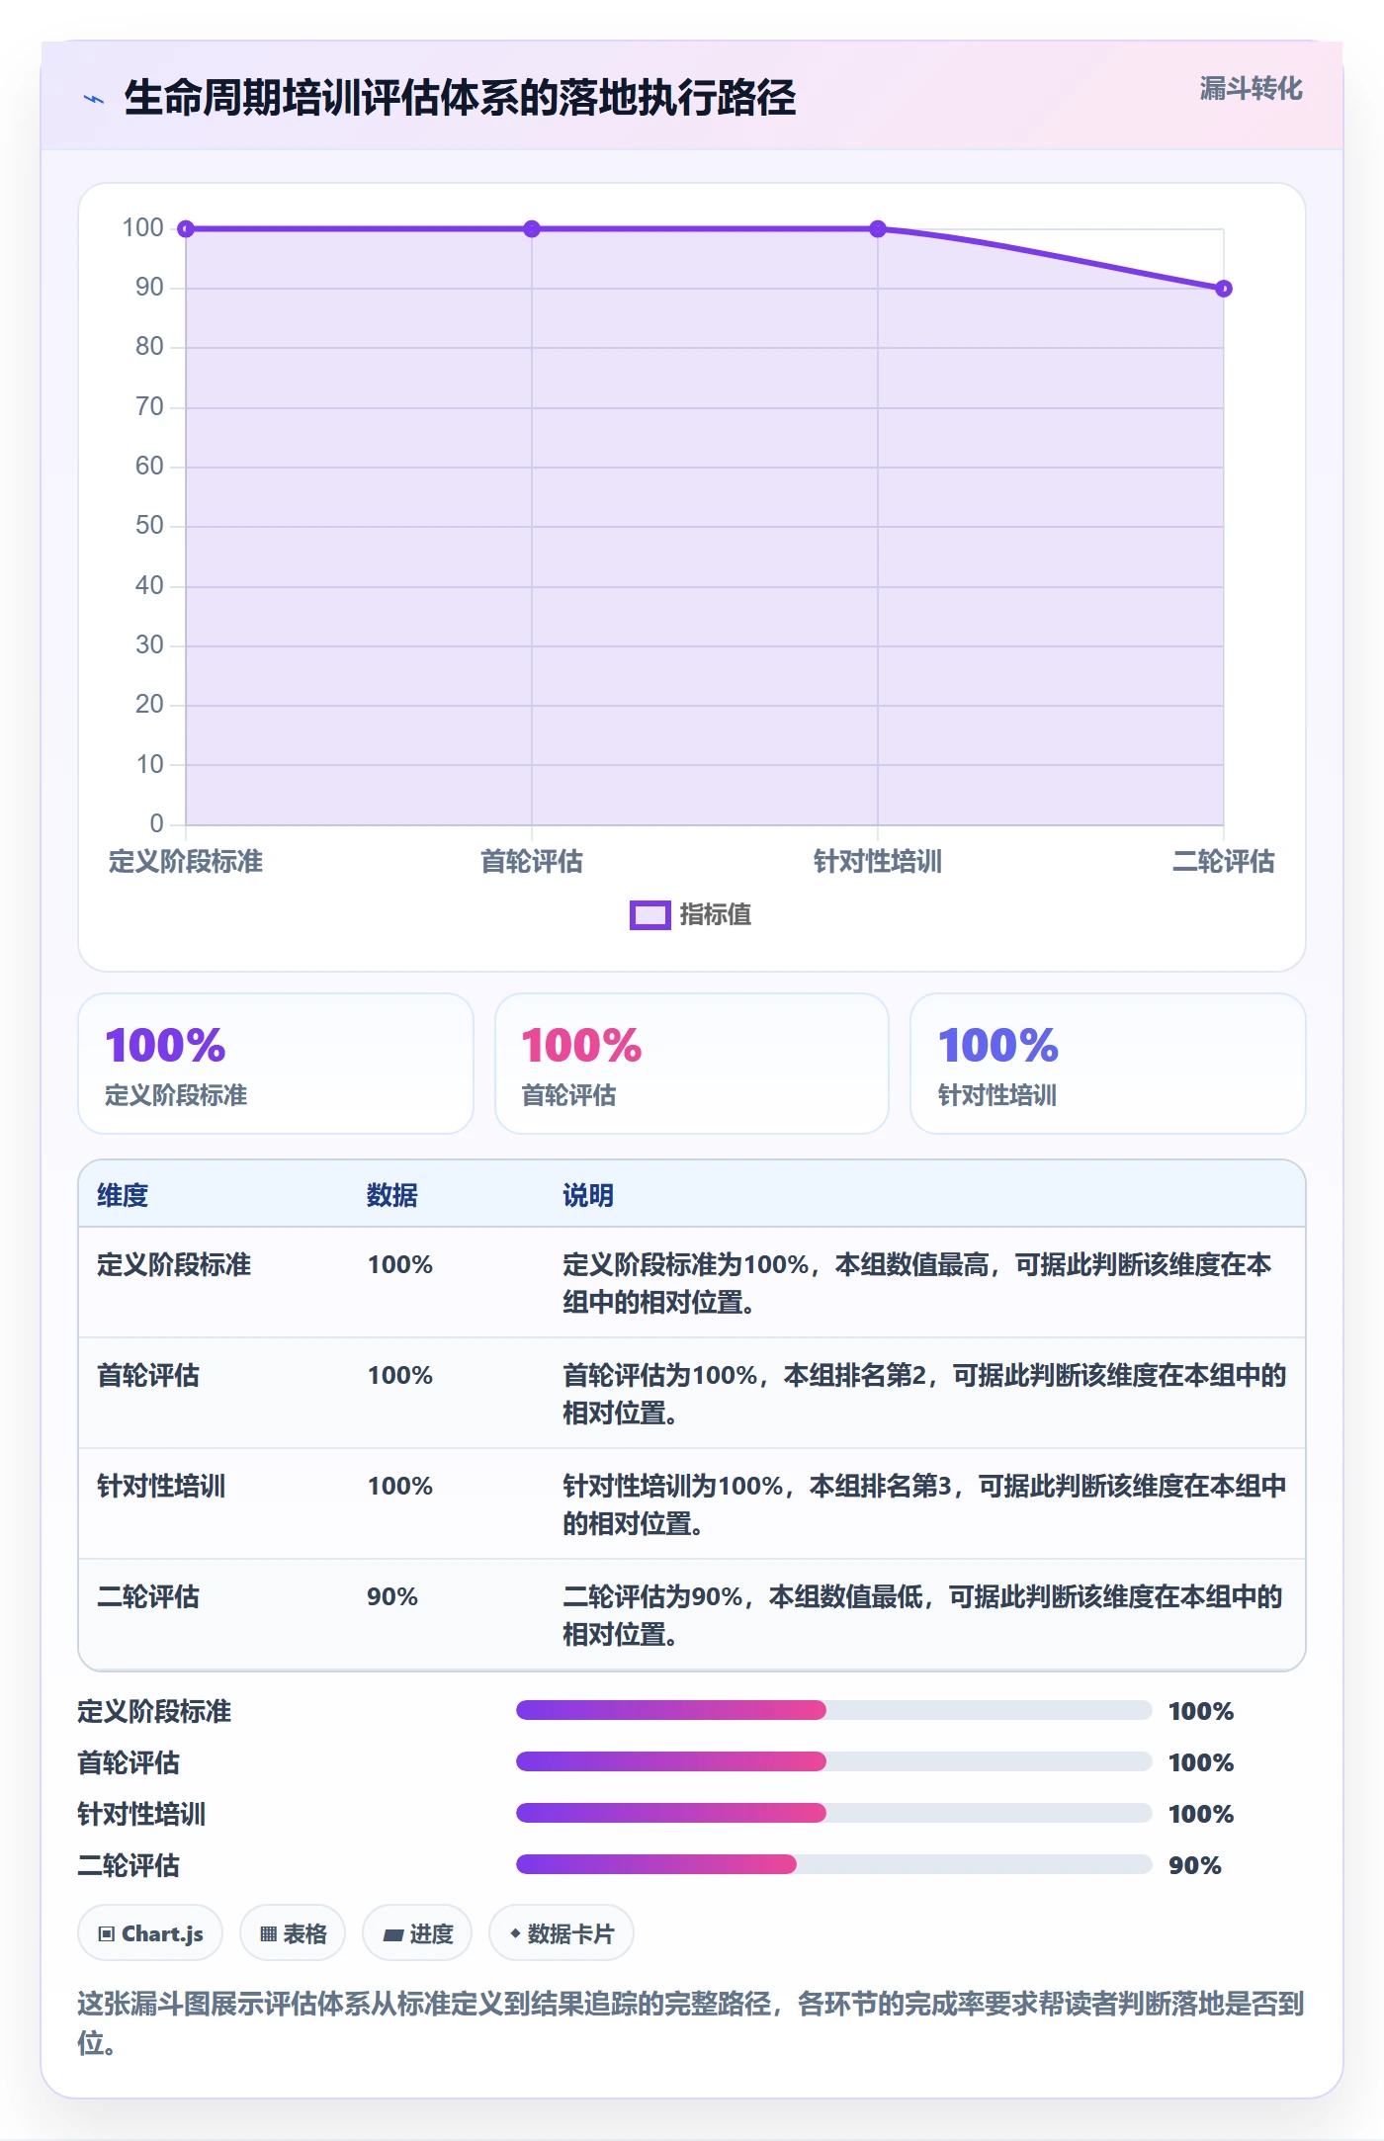Click the 维度 column header
The image size is (1384, 2141).
tap(123, 1195)
